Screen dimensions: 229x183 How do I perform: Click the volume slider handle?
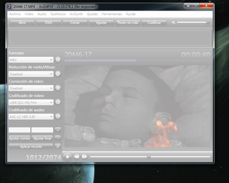click(208, 22)
